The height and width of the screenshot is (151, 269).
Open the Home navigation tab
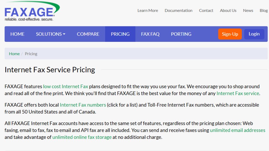(x=17, y=34)
